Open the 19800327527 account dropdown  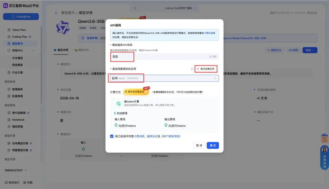(16, 170)
